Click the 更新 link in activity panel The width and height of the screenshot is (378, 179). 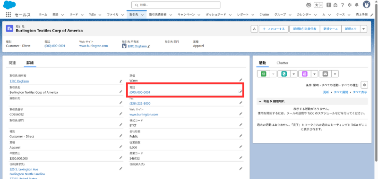[326, 92]
